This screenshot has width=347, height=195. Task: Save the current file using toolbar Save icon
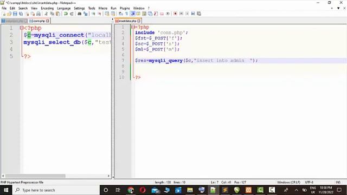(x=15, y=14)
